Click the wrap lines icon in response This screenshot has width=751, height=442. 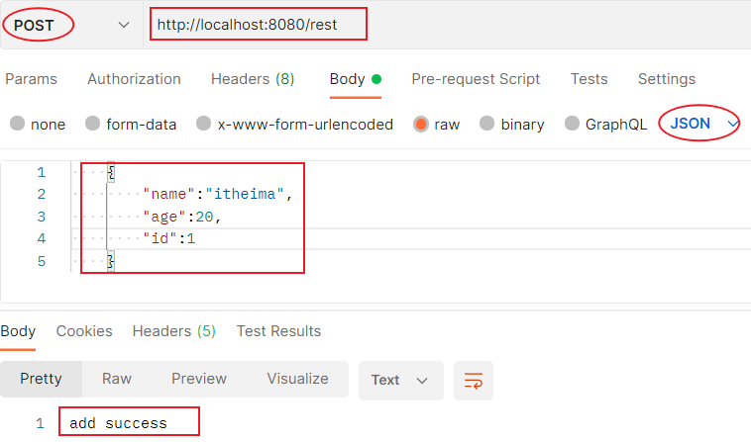click(474, 380)
